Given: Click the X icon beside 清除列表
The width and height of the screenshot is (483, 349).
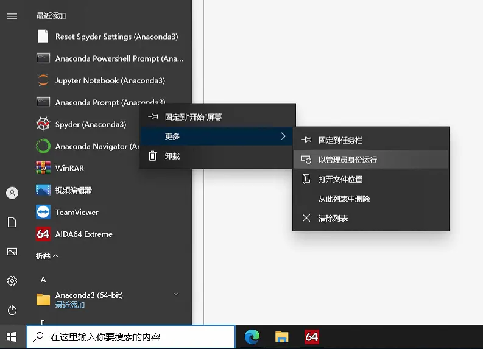Looking at the screenshot, I should coord(306,218).
